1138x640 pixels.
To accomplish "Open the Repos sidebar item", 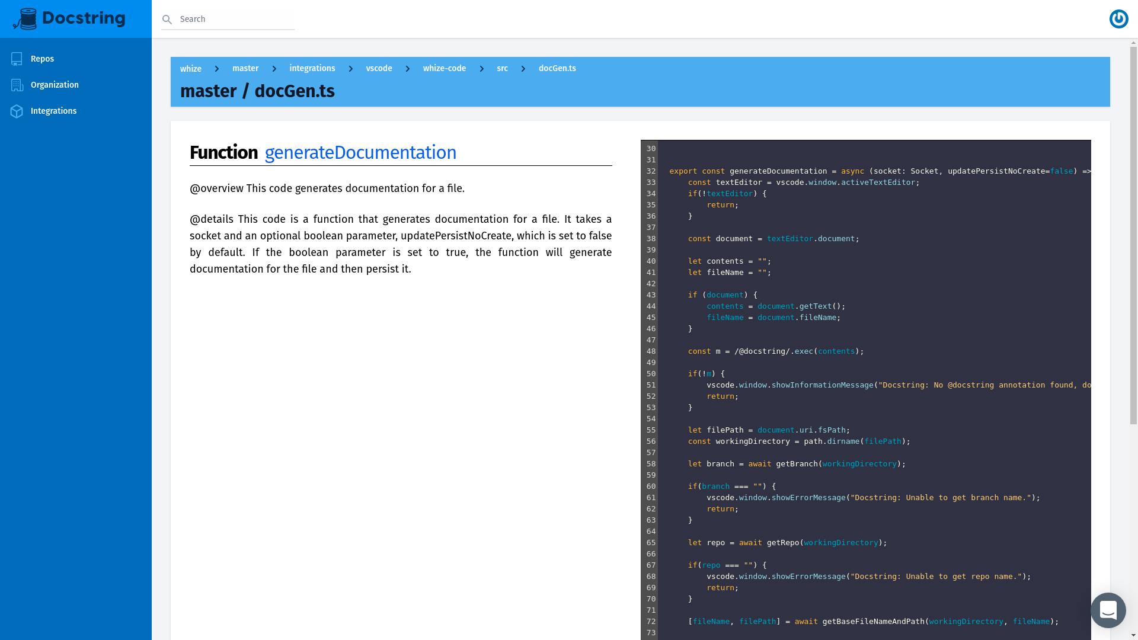I will [x=76, y=59].
